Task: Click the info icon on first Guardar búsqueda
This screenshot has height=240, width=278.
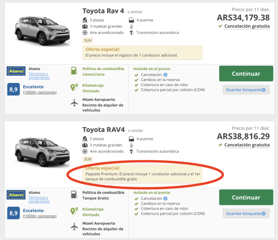Action: pyautogui.click(x=264, y=90)
